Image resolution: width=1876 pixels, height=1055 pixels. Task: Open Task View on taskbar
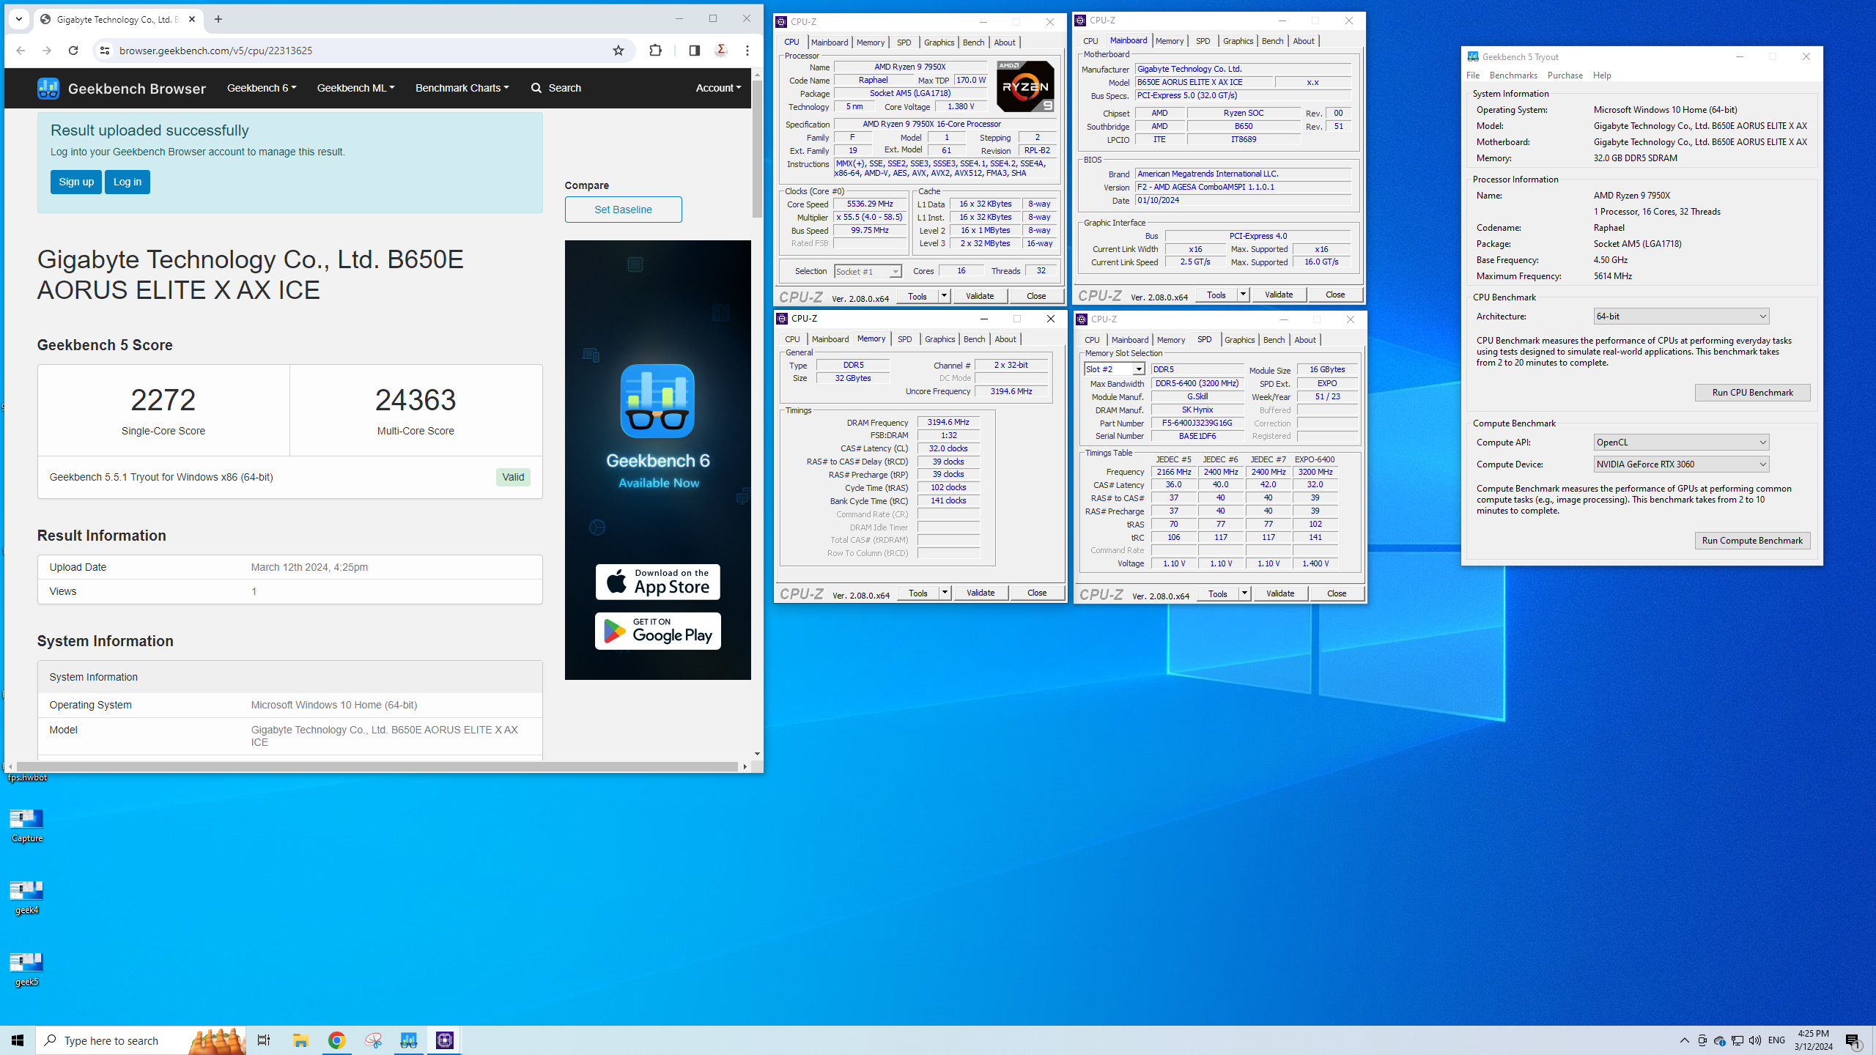click(x=264, y=1040)
